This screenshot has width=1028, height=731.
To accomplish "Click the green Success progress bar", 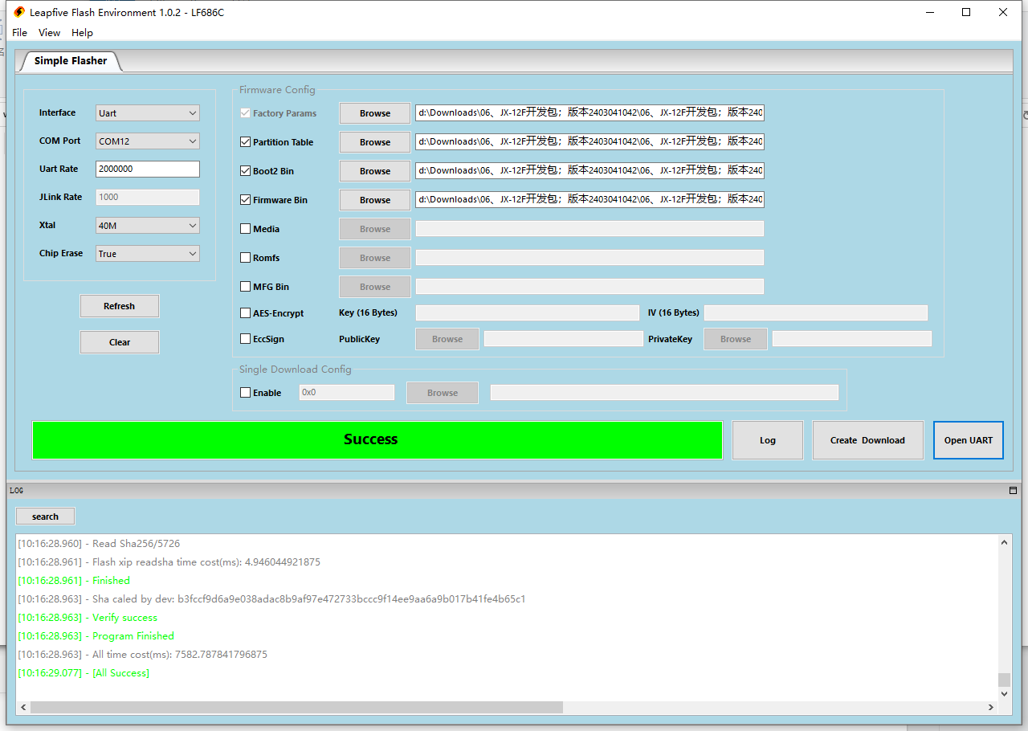I will pyautogui.click(x=377, y=439).
